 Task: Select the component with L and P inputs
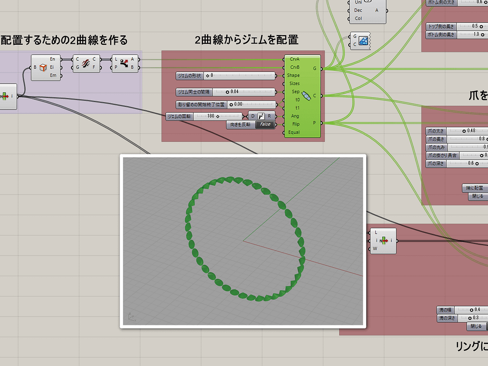[x=125, y=63]
